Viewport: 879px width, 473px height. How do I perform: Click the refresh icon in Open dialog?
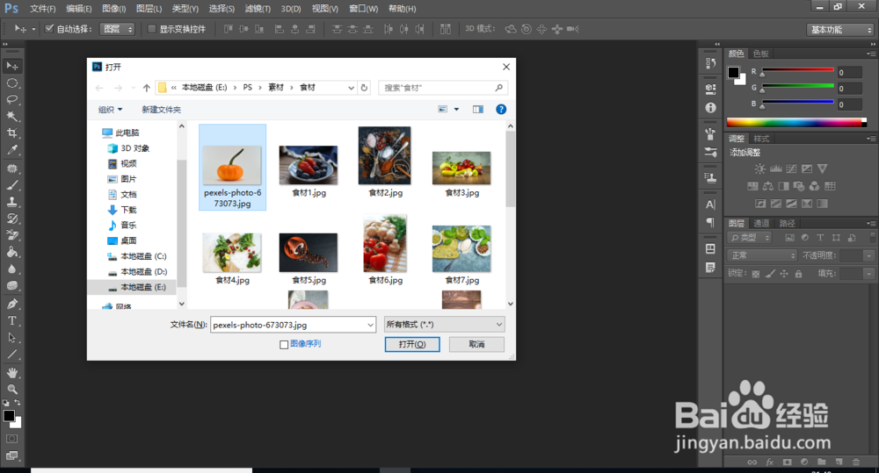point(365,88)
